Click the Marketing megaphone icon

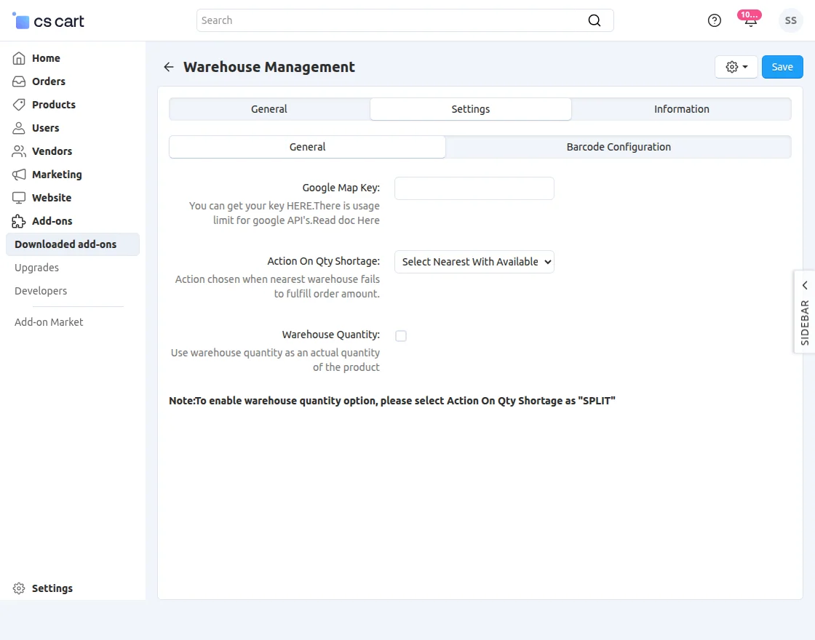[x=17, y=175]
